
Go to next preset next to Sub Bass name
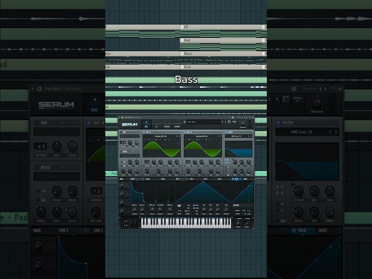(226, 122)
